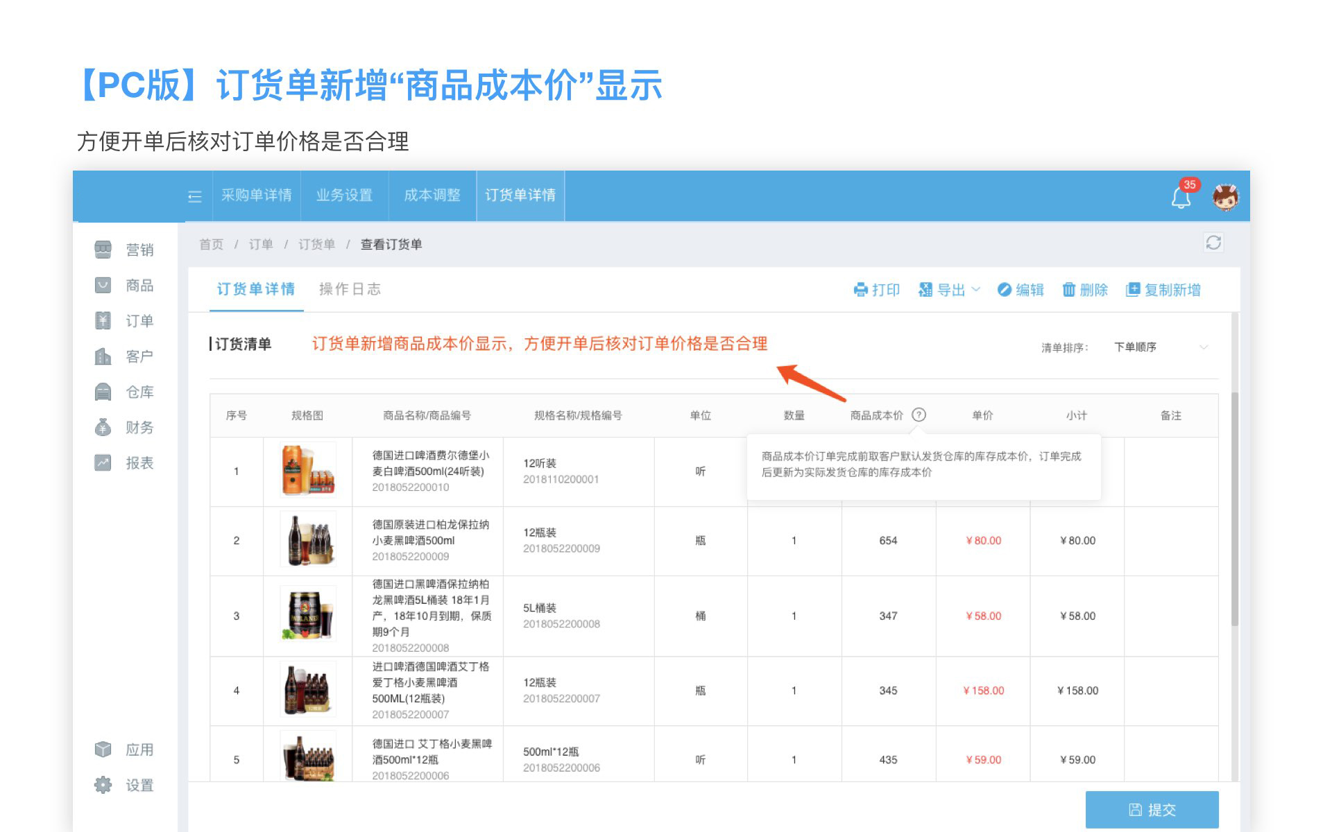Click the 提交 button
This screenshot has height=832, width=1332.
click(1152, 809)
